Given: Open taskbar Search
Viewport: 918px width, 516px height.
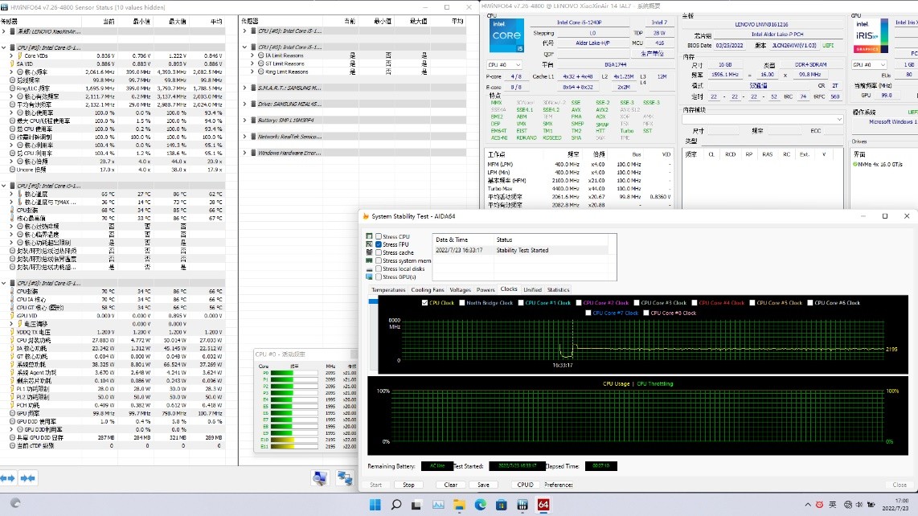Looking at the screenshot, I should pos(395,505).
